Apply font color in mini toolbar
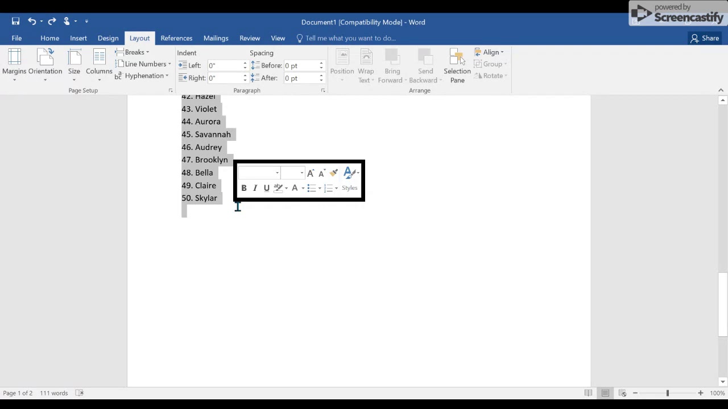The image size is (728, 409). [295, 188]
